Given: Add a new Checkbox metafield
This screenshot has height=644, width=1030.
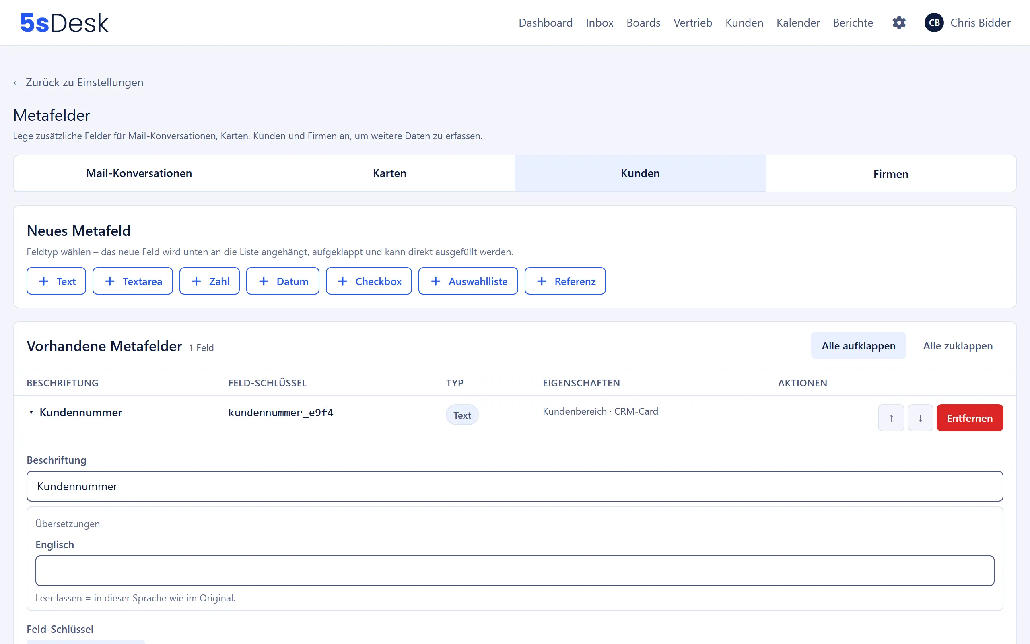Looking at the screenshot, I should coord(369,281).
